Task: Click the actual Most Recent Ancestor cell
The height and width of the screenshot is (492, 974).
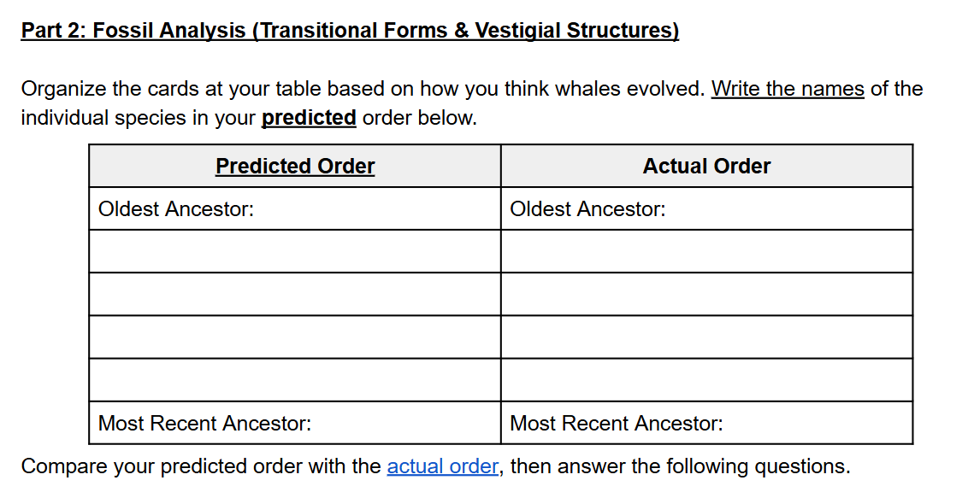Action: (x=707, y=423)
